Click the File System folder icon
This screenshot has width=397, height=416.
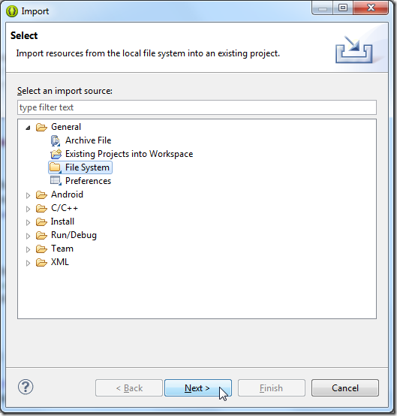click(56, 167)
